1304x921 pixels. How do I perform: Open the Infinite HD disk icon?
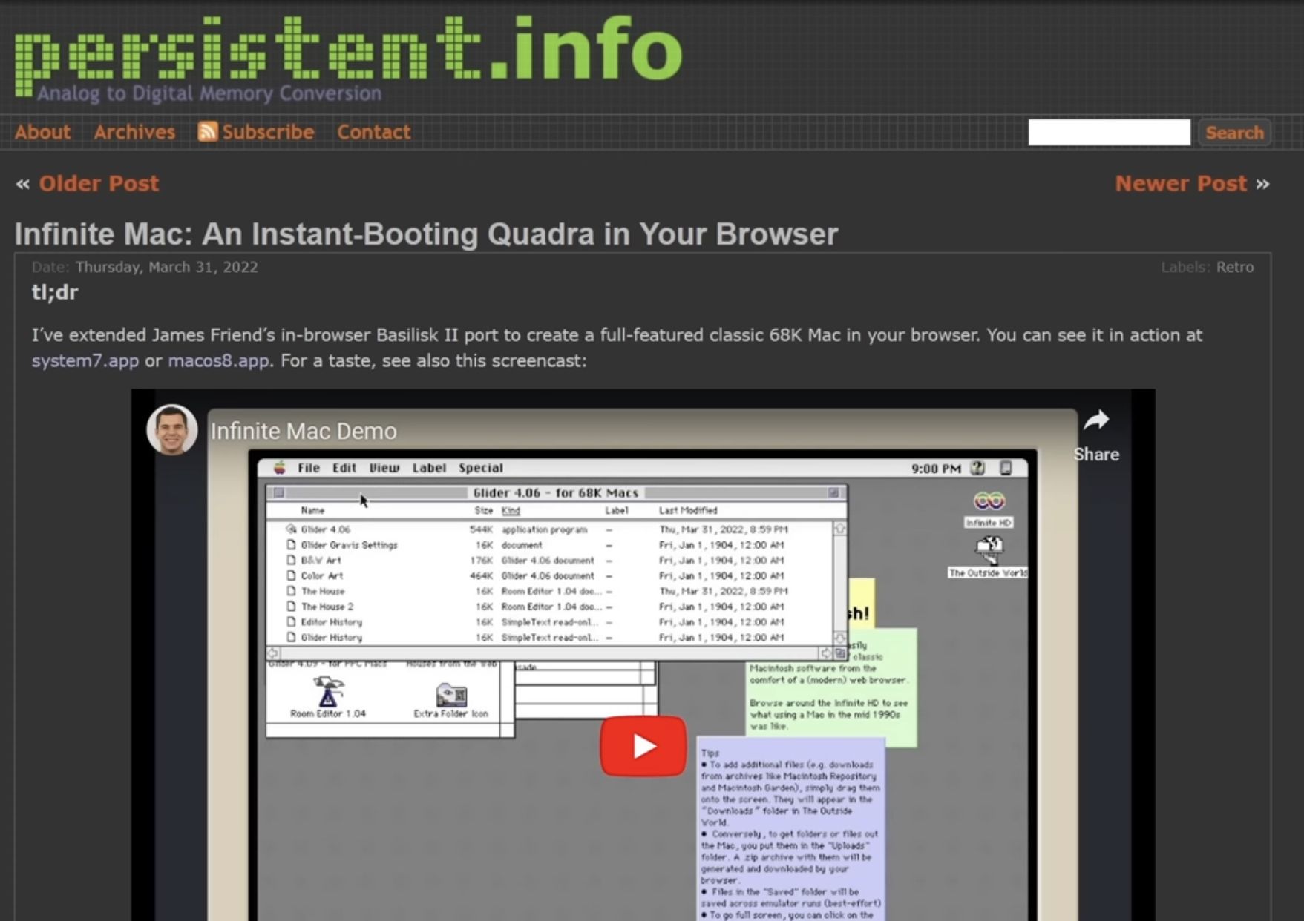tap(989, 502)
